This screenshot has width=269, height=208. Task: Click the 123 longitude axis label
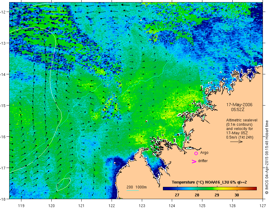click(x=142, y=206)
